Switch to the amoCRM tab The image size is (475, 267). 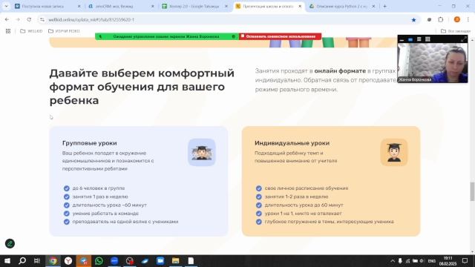click(121, 6)
